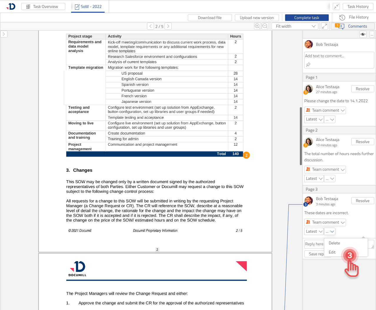The image size is (376, 310).
Task: Click the zoom in magnifier icon
Action: coord(257,26)
